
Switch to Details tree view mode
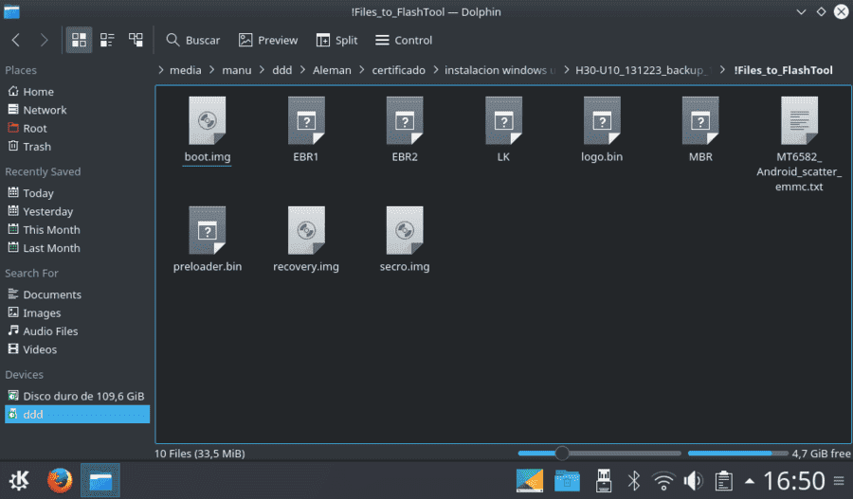pos(136,40)
